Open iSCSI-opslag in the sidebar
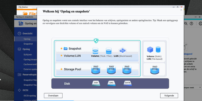Screen dimensions: 202x101 click(x=30, y=95)
